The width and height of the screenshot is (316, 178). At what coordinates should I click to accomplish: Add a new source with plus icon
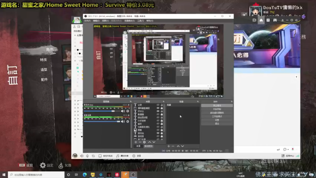(x=135, y=142)
